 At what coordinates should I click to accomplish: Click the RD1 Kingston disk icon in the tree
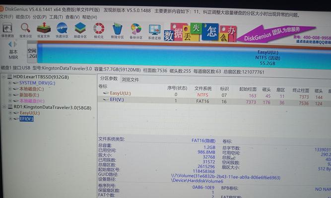10,107
